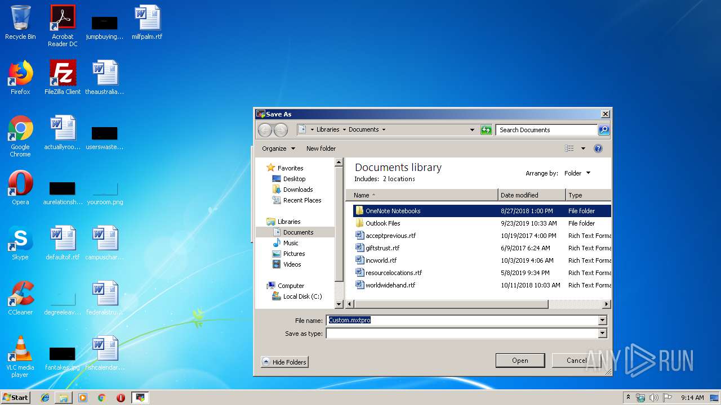Click the horizontal scrollbar of file list
This screenshot has width=721, height=405.
pyautogui.click(x=451, y=304)
